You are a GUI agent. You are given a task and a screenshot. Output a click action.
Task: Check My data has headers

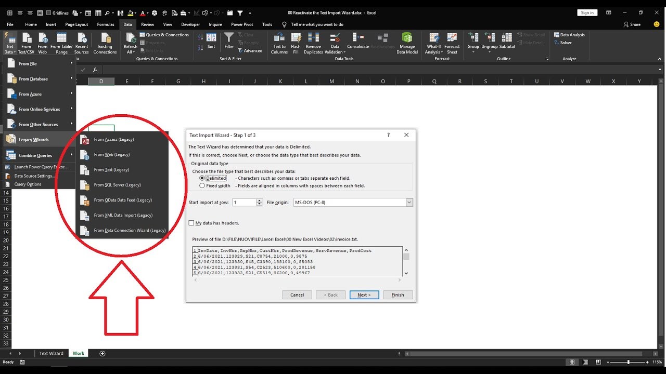(x=191, y=223)
